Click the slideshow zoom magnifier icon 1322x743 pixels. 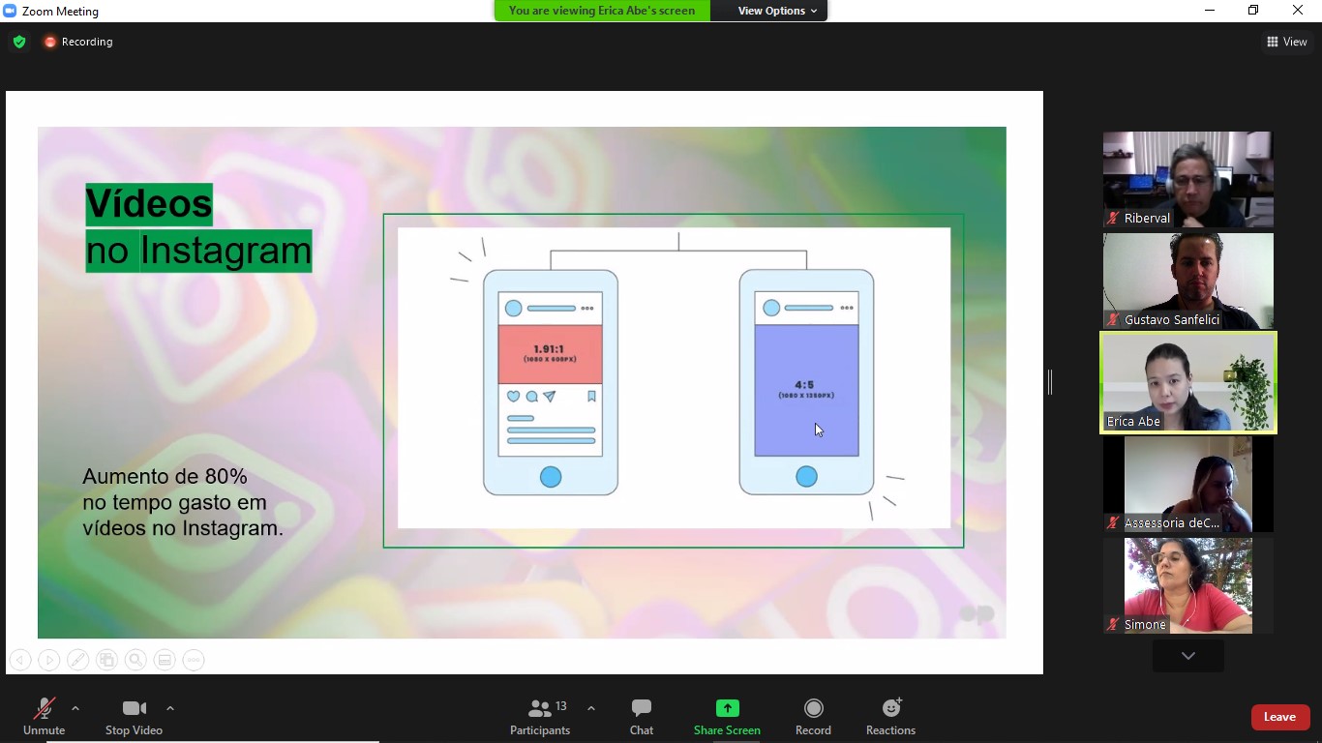pyautogui.click(x=136, y=660)
